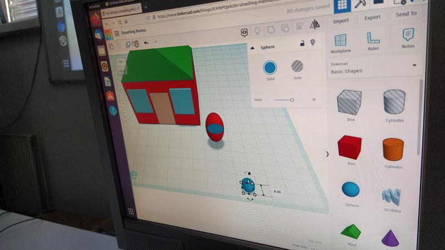This screenshot has height=250, width=445.
Task: Click the Edit Grid button
Action: [315, 242]
